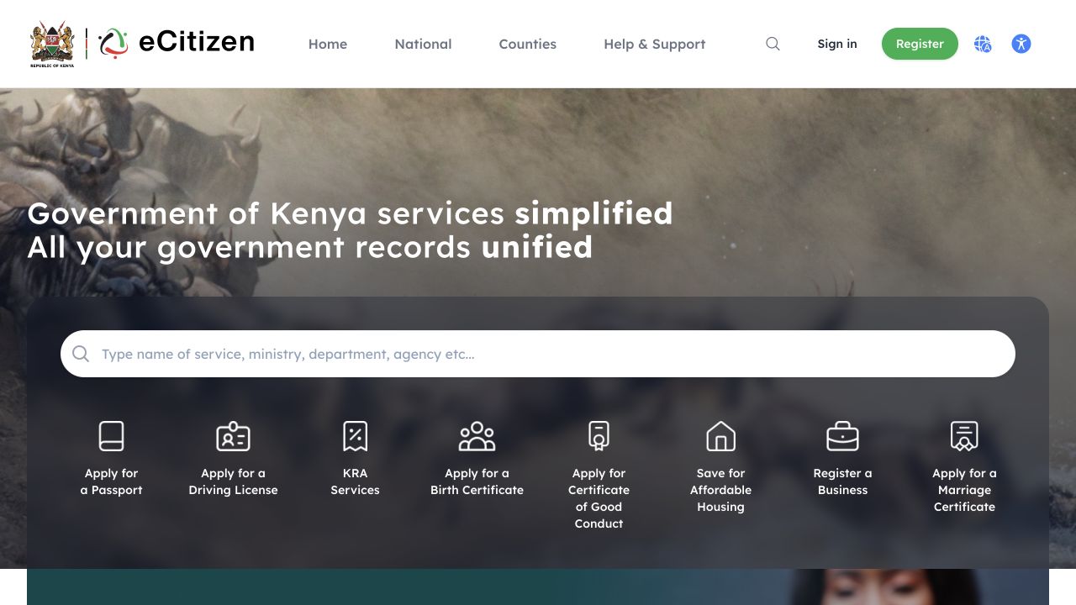Select 'Apply for Certificate of Good Conduct' label
Screen dimensions: 1076x605
pyautogui.click(x=599, y=498)
